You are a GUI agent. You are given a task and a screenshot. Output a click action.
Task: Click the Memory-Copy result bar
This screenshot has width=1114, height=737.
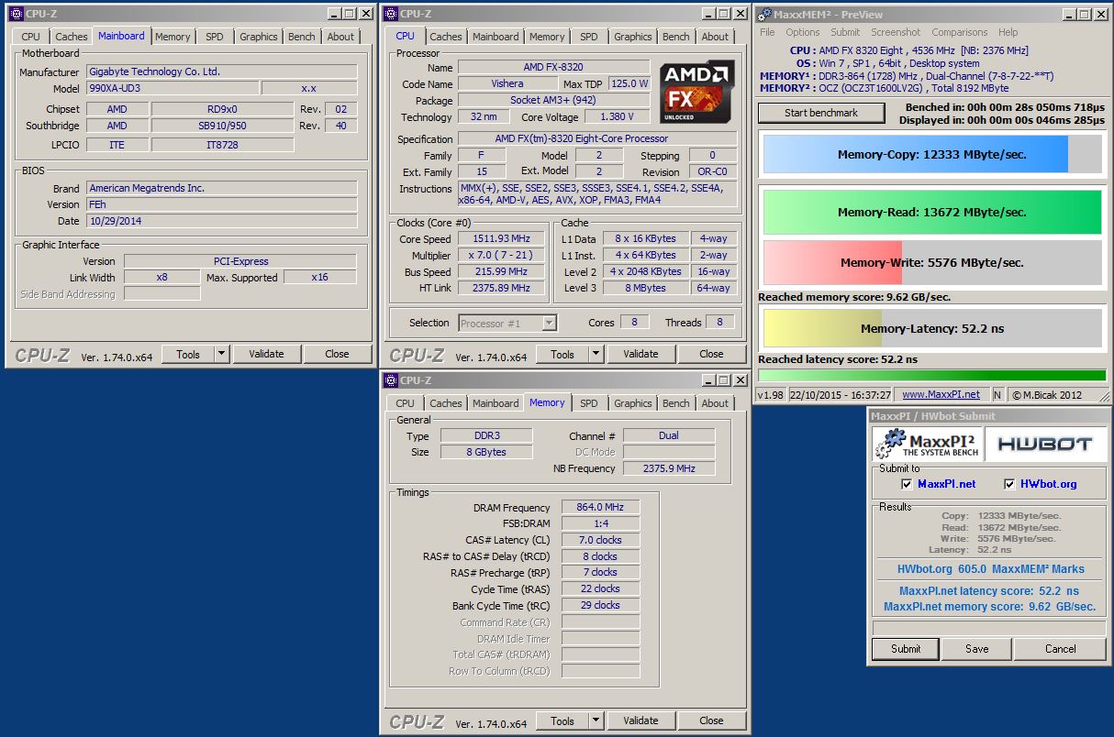coord(932,154)
